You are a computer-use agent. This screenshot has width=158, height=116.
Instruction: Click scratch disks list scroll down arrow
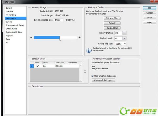[x=81, y=80]
